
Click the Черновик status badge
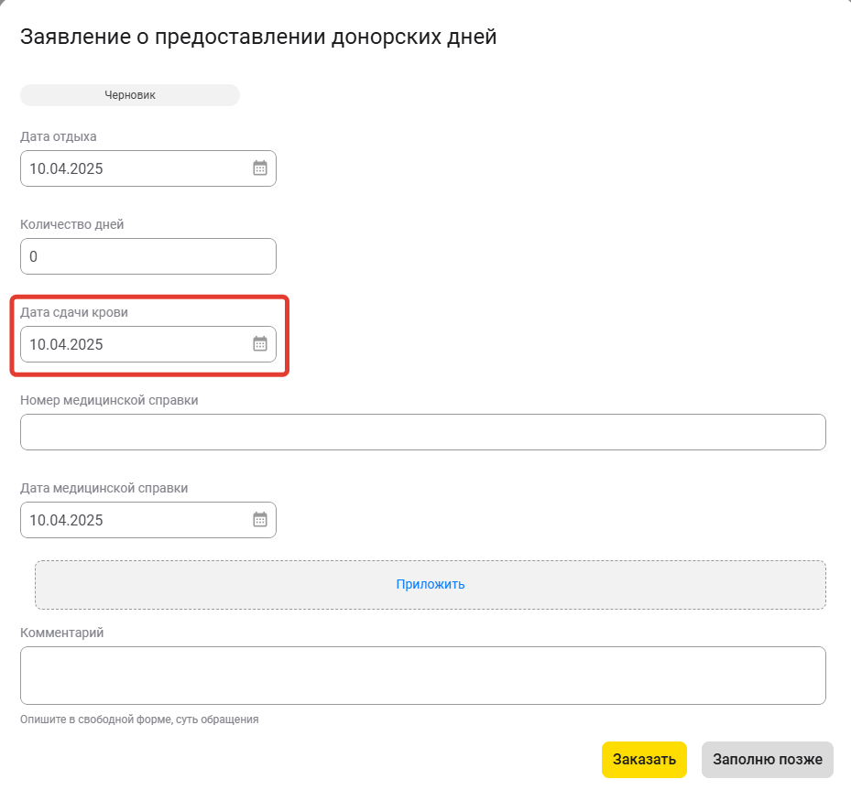coord(130,95)
